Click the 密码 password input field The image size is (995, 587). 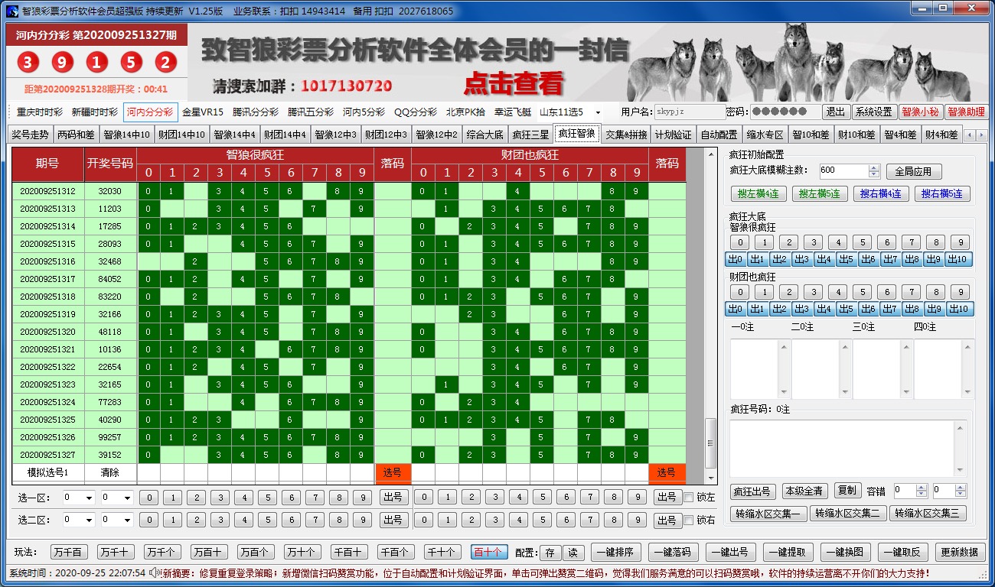pos(774,112)
